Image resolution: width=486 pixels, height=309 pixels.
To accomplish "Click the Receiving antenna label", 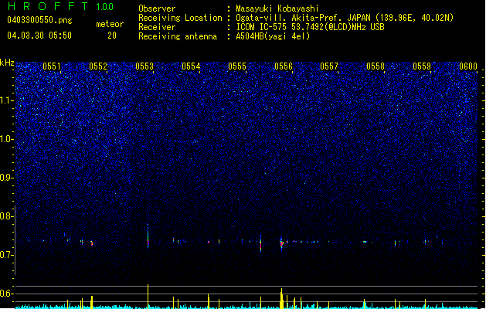I will coord(178,36).
